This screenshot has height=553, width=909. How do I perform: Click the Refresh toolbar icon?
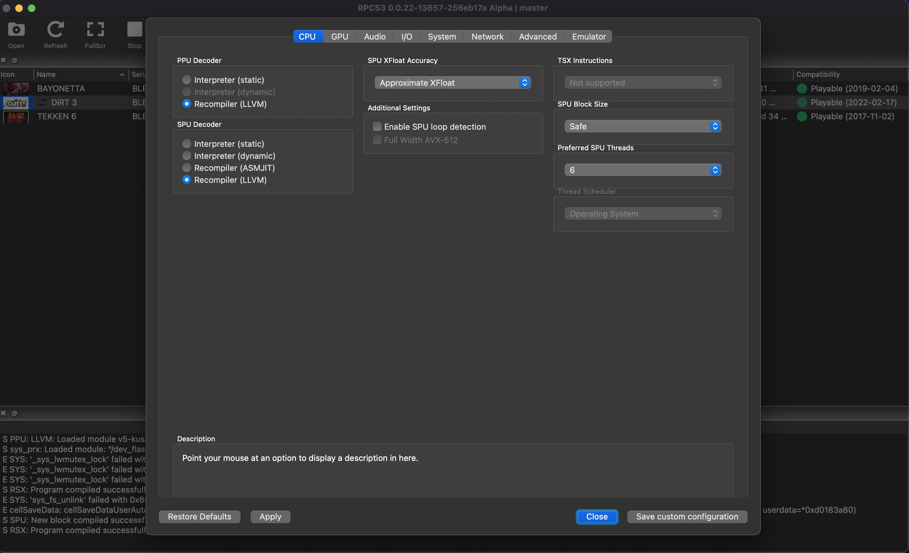tap(55, 30)
